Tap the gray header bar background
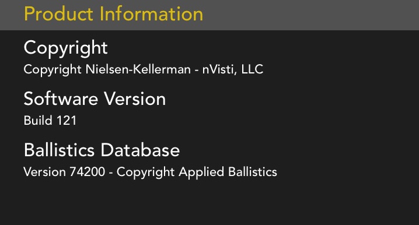 (310, 15)
